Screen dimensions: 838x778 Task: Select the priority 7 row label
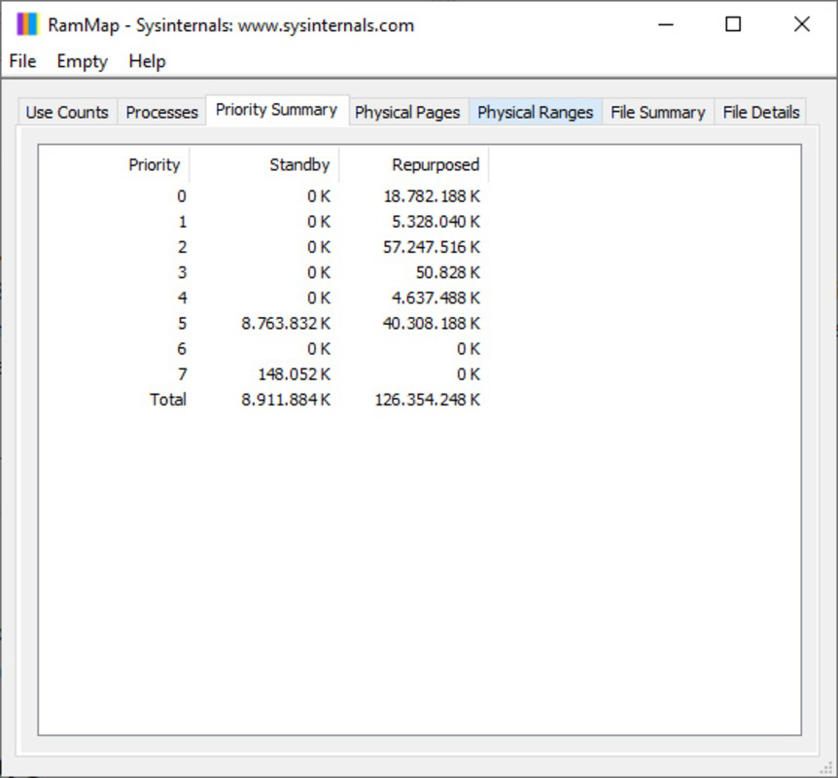click(x=182, y=374)
